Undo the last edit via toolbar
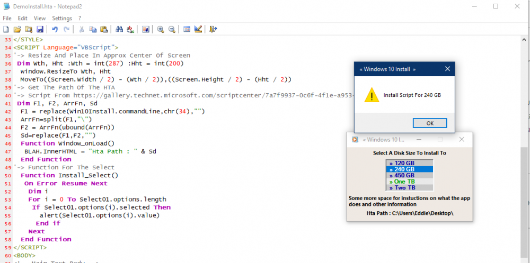The height and width of the screenshot is (263, 530). [55, 29]
